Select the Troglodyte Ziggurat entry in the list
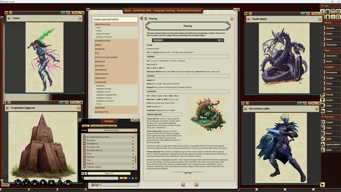341x192 pixels. tap(94, 167)
